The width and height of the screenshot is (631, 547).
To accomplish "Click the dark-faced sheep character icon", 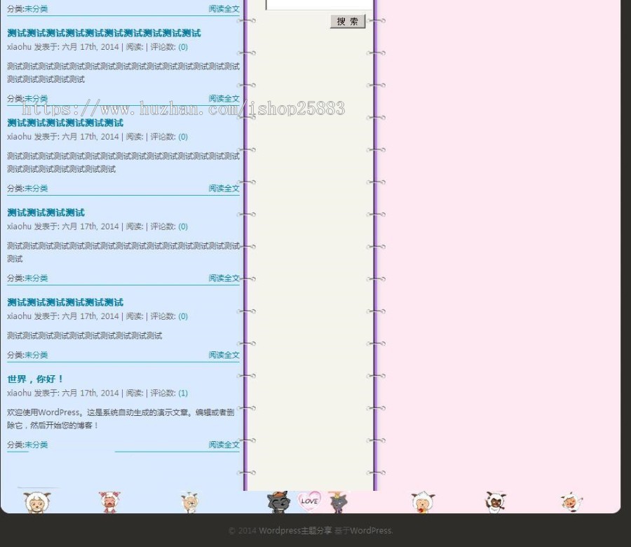I will pyautogui.click(x=496, y=502).
